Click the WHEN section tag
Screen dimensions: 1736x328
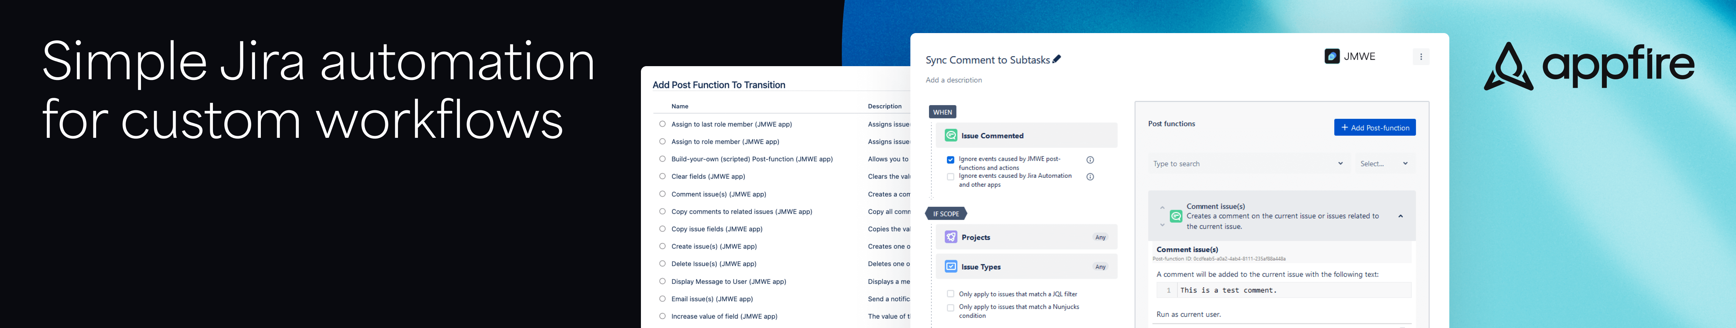click(943, 111)
